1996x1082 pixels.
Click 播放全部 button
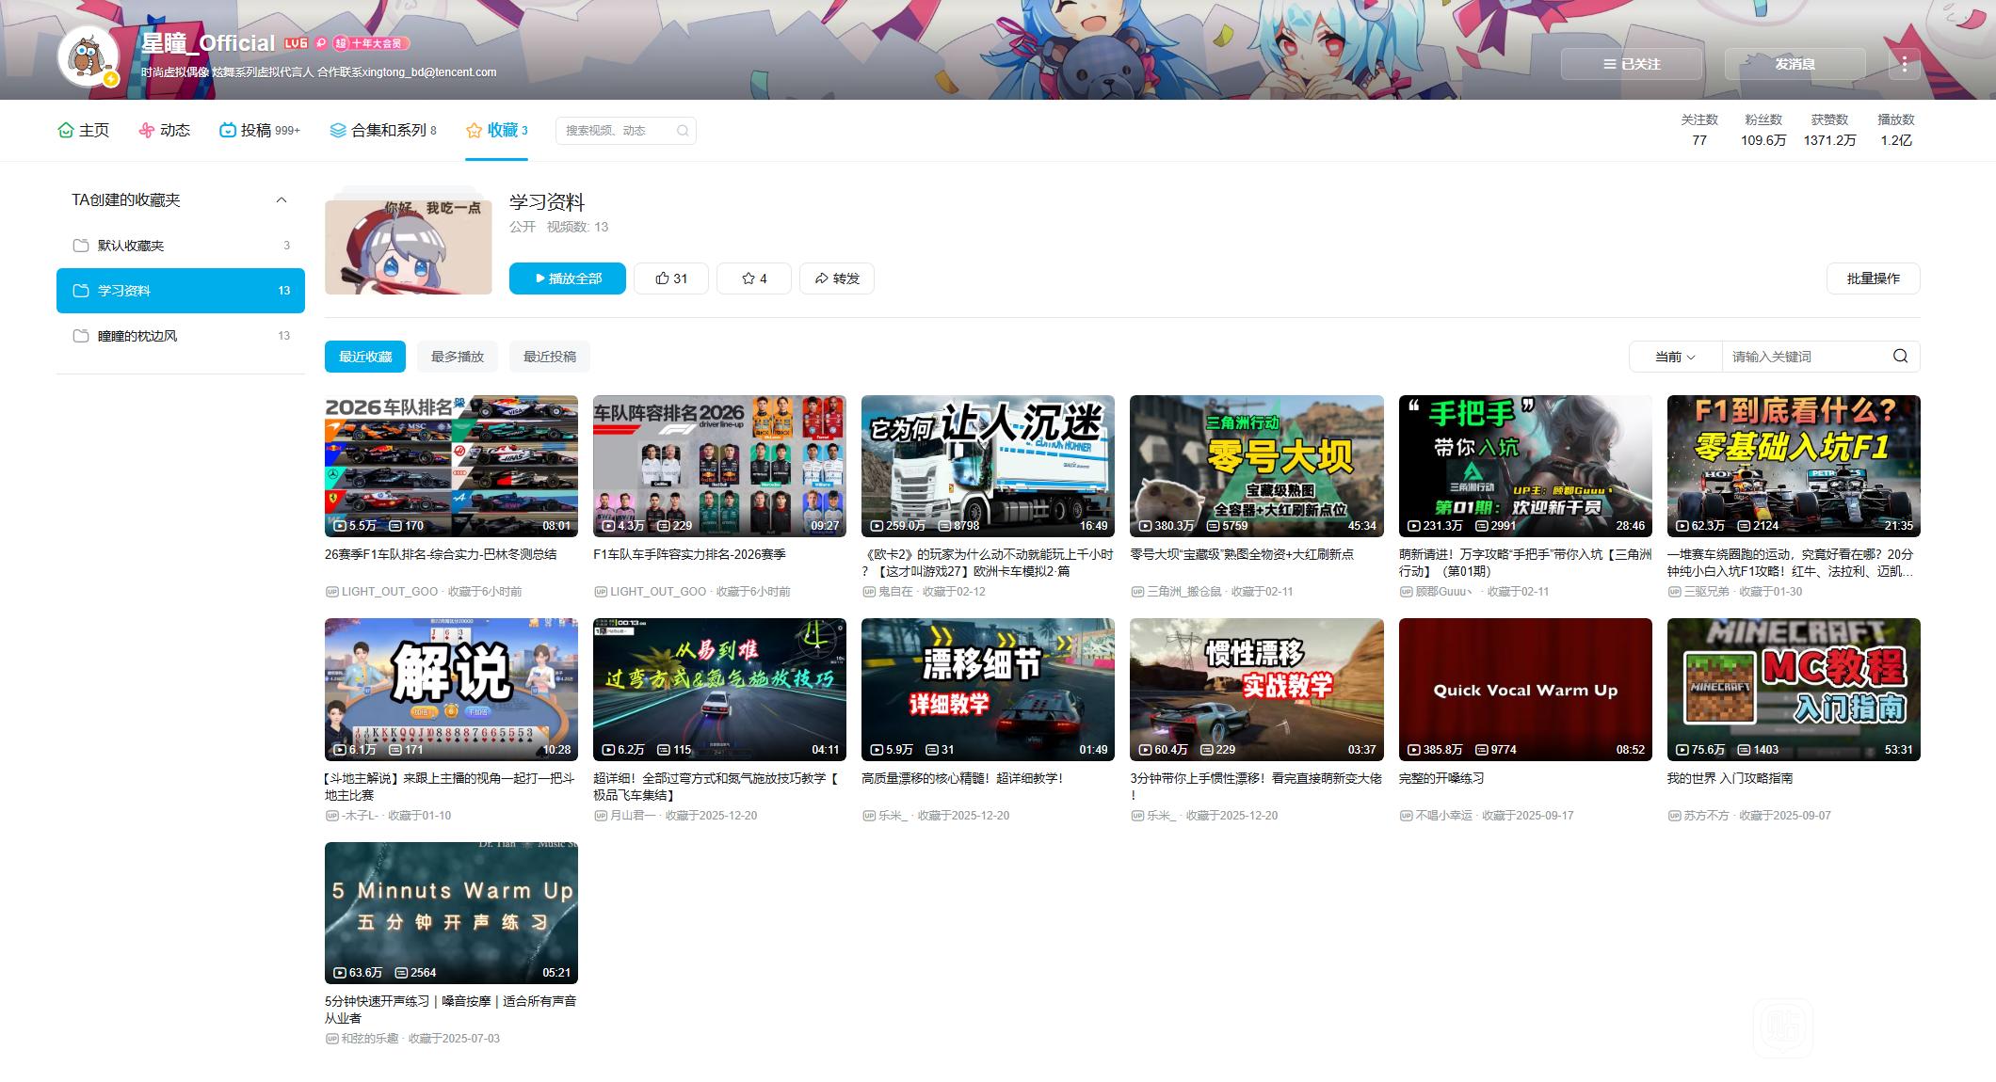568,278
